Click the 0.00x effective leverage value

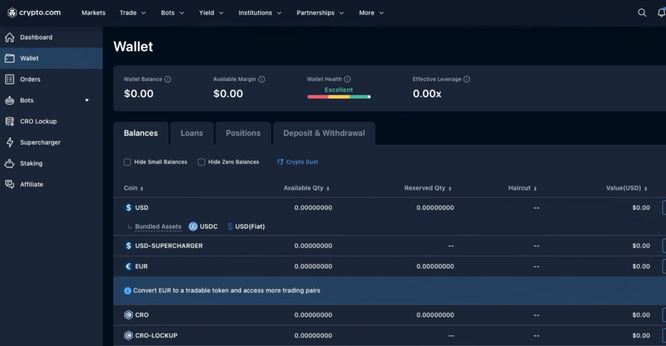[427, 93]
